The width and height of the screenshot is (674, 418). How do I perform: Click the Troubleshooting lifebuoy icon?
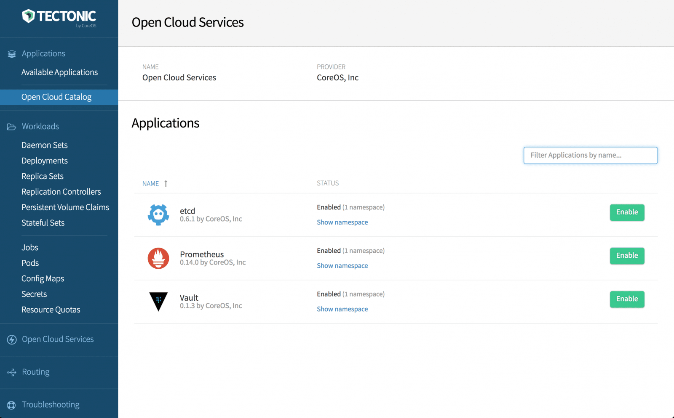coord(11,405)
